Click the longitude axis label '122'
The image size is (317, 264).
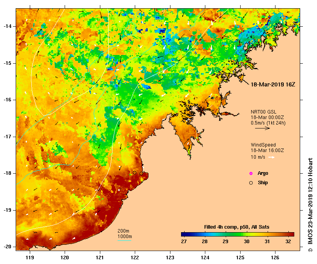point(135,258)
